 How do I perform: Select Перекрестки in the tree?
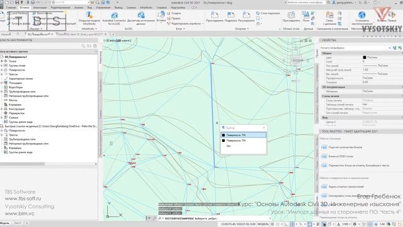16,113
